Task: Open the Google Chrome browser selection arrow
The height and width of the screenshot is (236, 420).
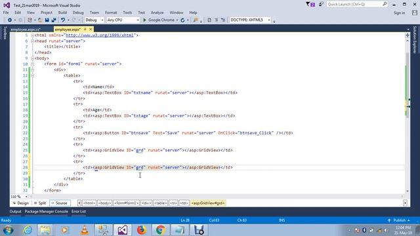Action: click(x=177, y=20)
